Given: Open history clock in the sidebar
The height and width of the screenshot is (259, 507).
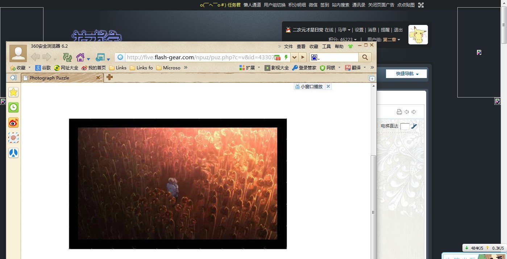Looking at the screenshot, I should tap(13, 107).
